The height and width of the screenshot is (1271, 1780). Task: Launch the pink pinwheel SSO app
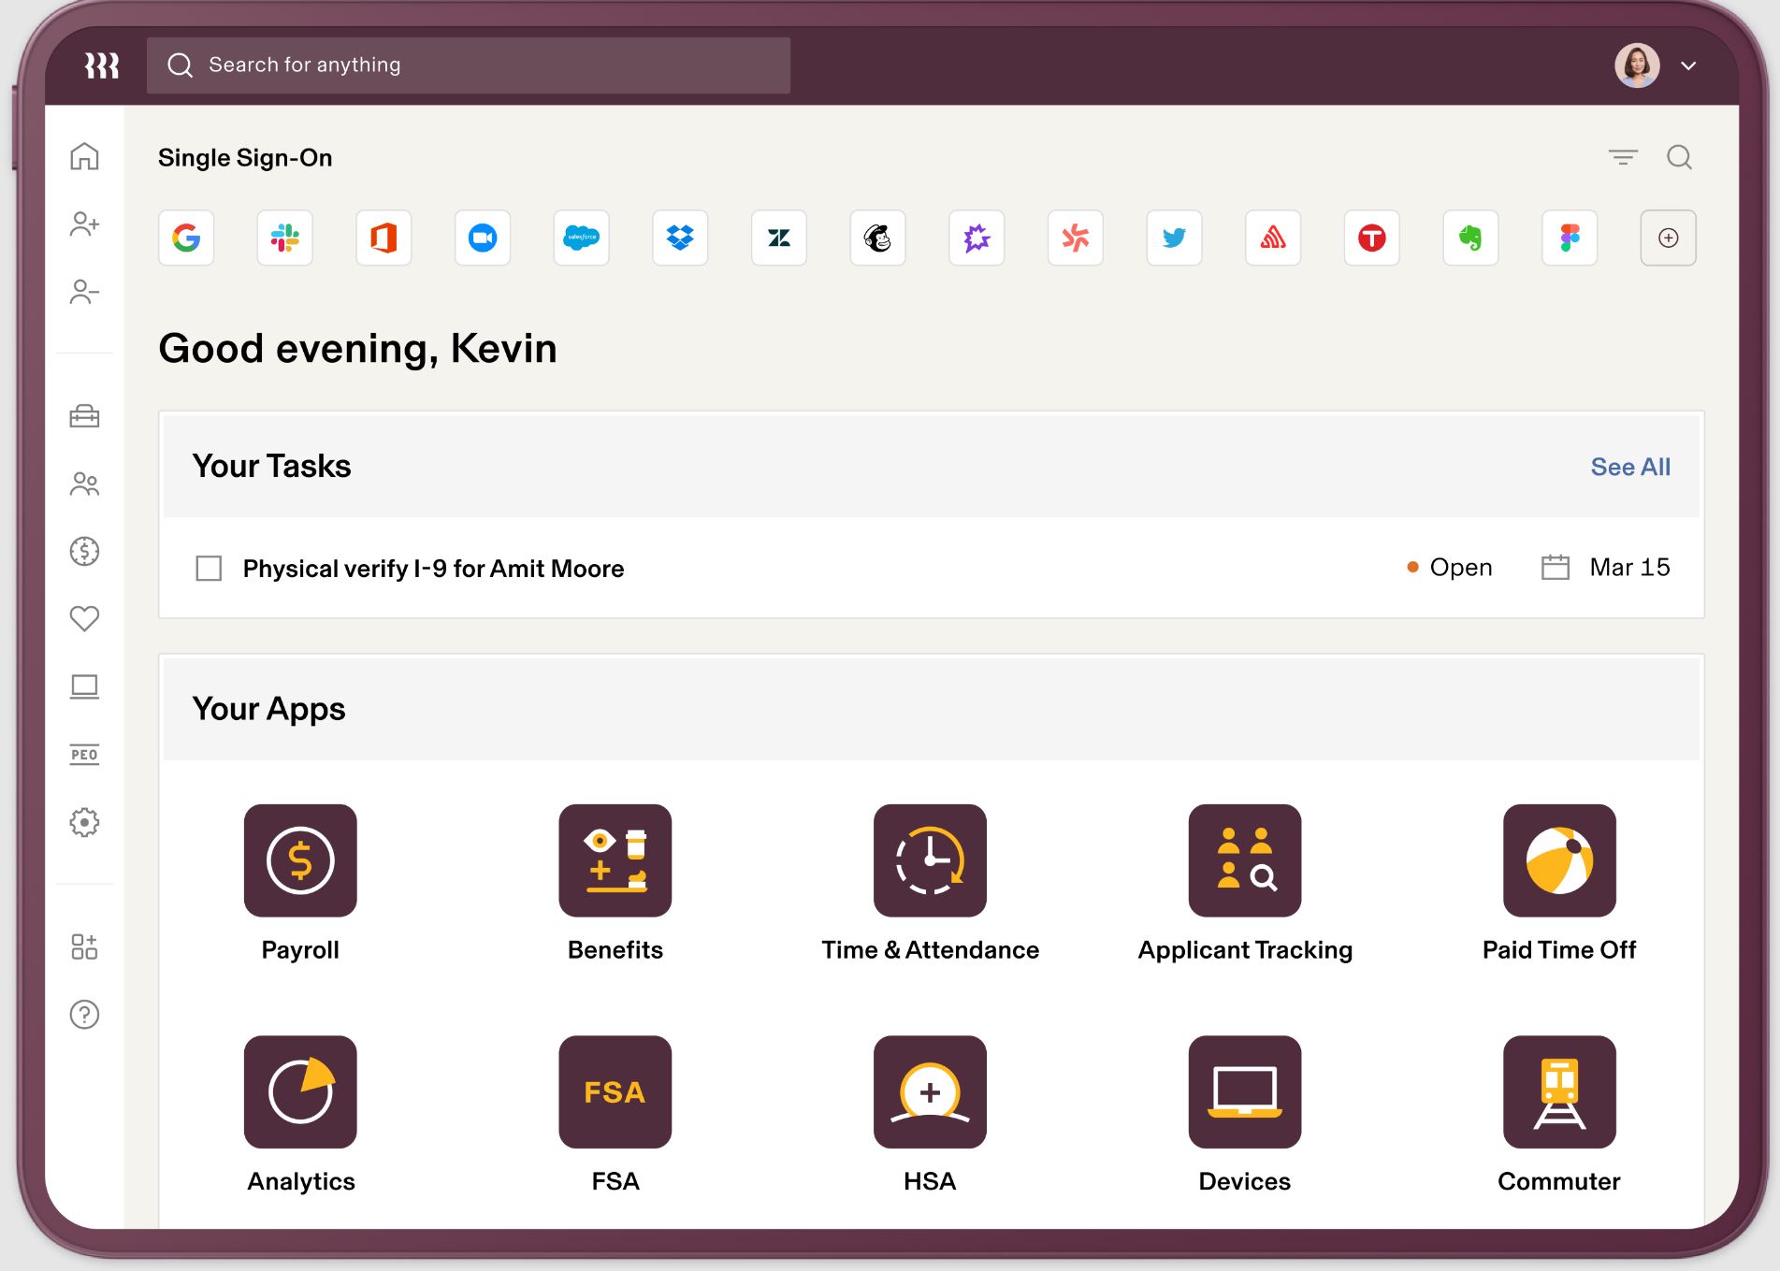(1076, 238)
